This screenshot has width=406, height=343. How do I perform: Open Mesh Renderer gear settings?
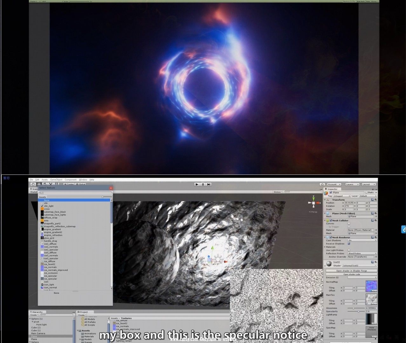pyautogui.click(x=376, y=237)
